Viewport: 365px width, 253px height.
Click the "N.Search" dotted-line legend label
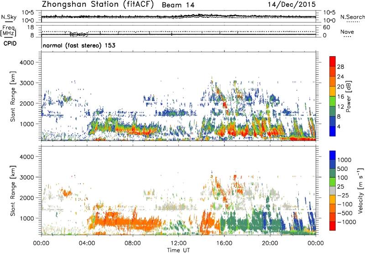tap(352, 17)
